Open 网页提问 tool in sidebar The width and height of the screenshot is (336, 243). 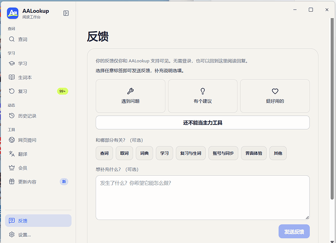click(38, 140)
